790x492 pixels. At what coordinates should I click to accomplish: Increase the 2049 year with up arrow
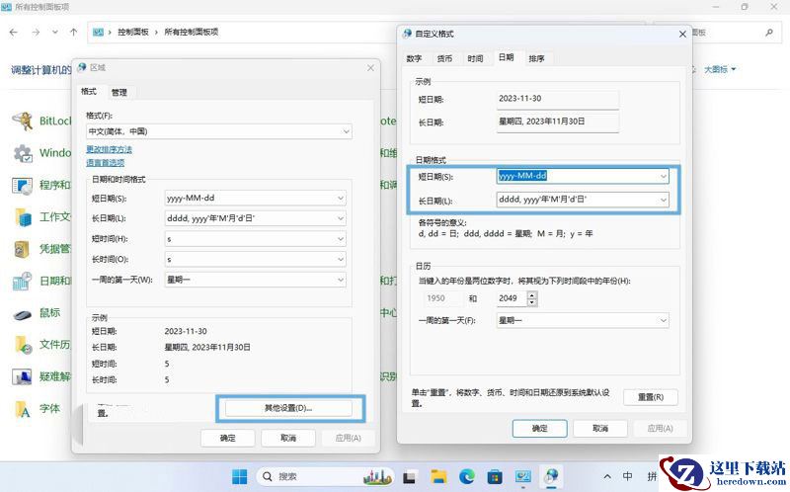tap(532, 294)
